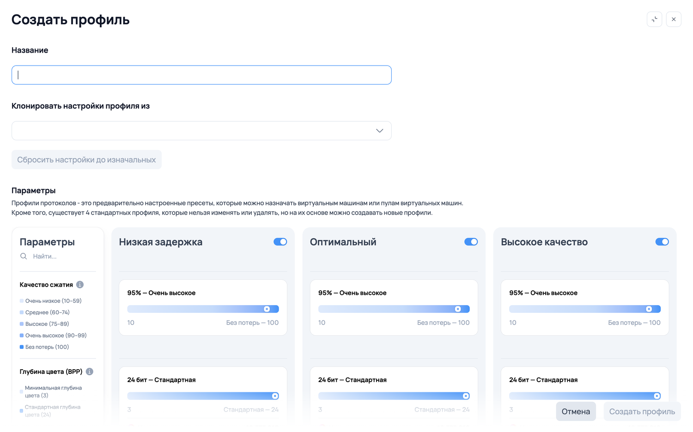Click 24 бит — Стандартная label in Оптимальный card

click(x=353, y=380)
